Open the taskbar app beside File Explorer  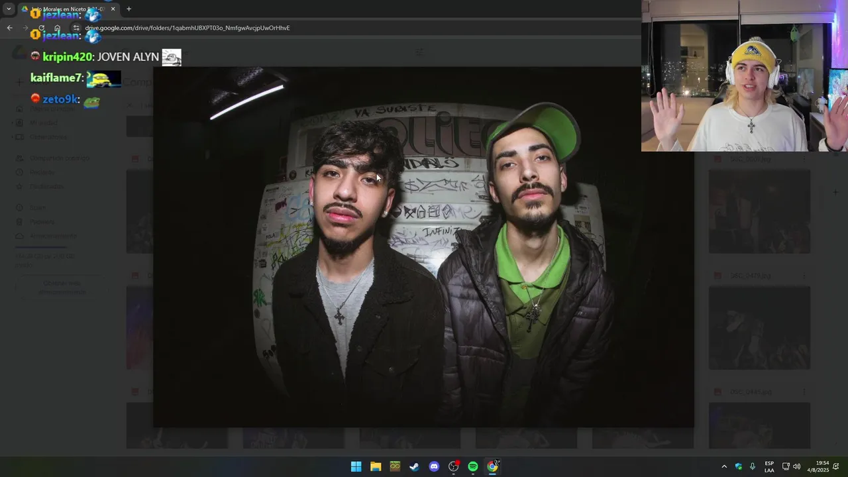tap(395, 466)
